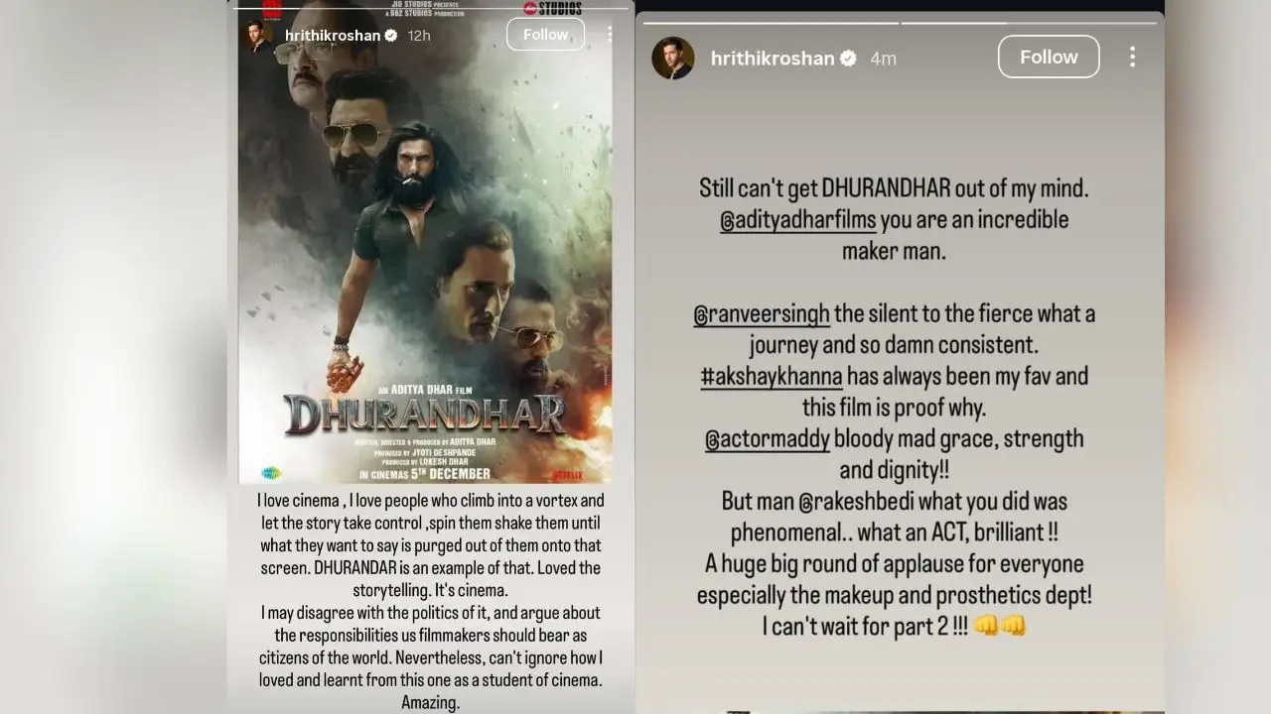Click hrithikroshan username in left story
This screenshot has width=1271, height=714.
[x=333, y=36]
